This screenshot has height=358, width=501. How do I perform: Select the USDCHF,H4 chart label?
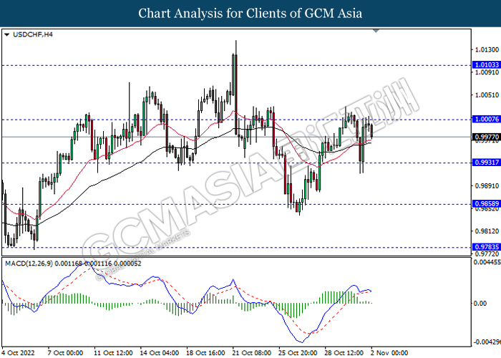pos(33,34)
